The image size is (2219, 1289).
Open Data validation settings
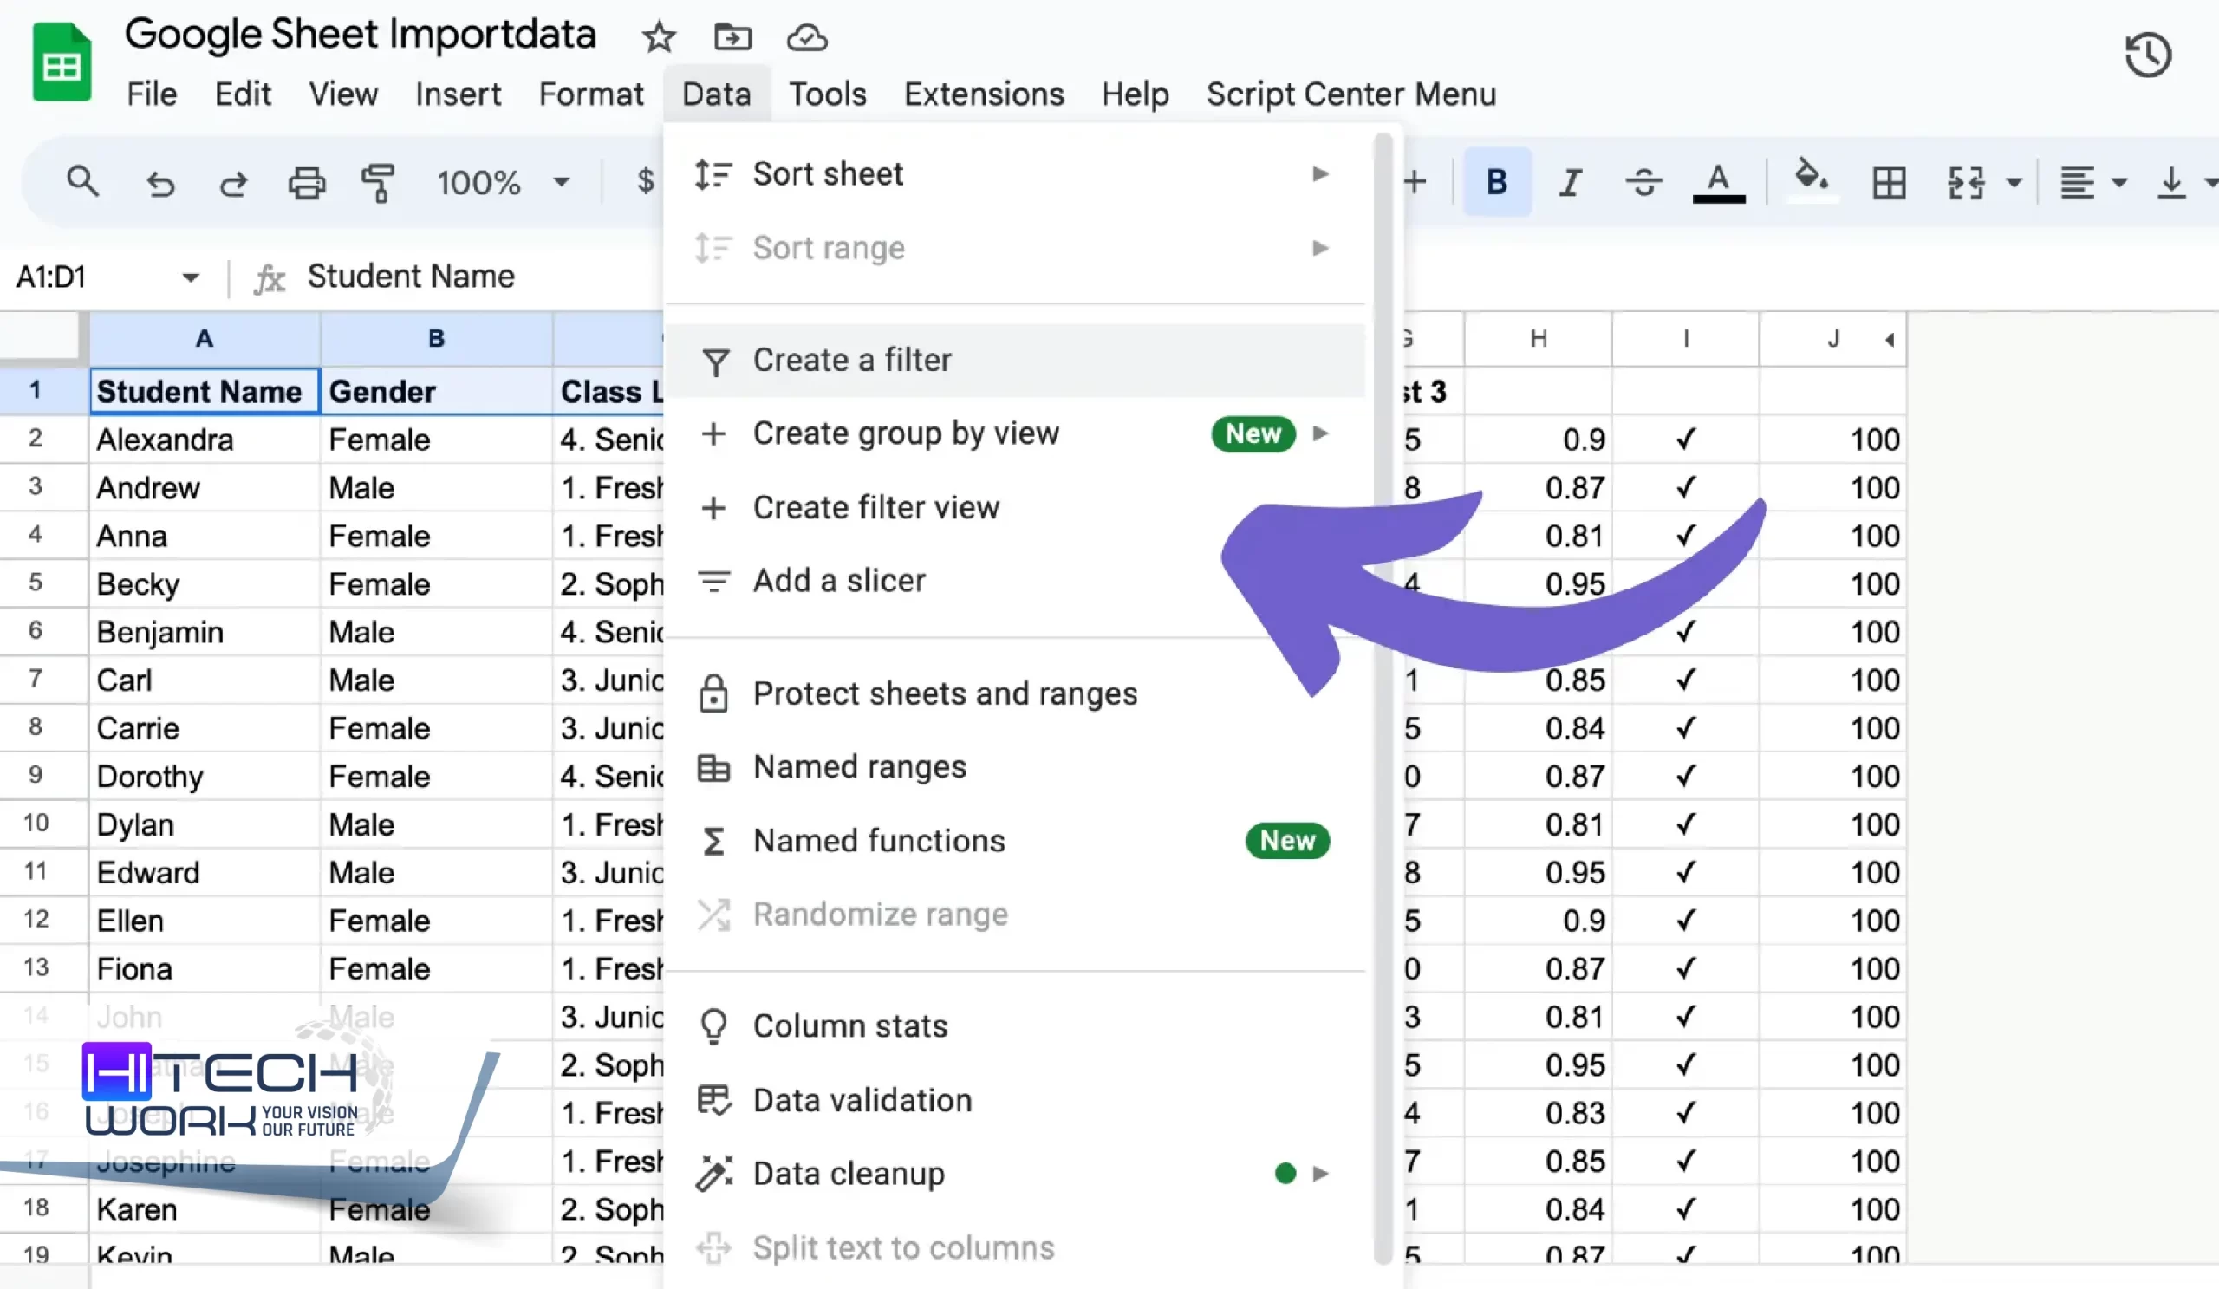pos(862,1100)
